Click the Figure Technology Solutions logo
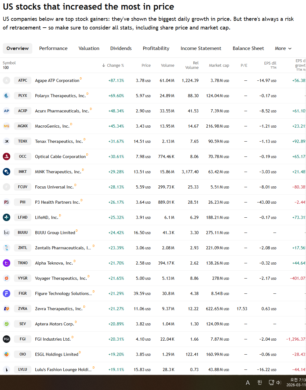Screen dimensions: 306x390 click(7, 293)
